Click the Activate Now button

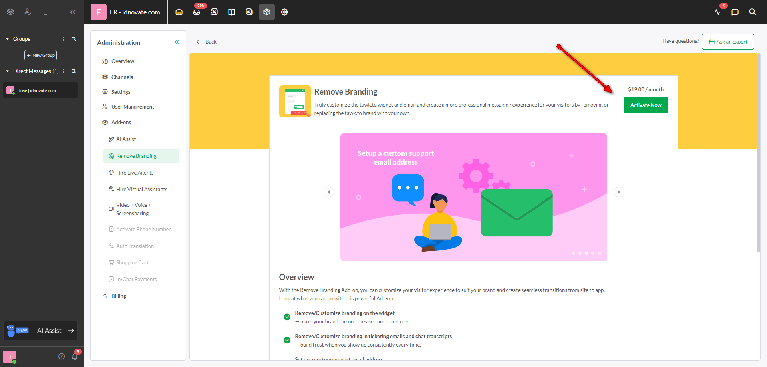point(646,105)
